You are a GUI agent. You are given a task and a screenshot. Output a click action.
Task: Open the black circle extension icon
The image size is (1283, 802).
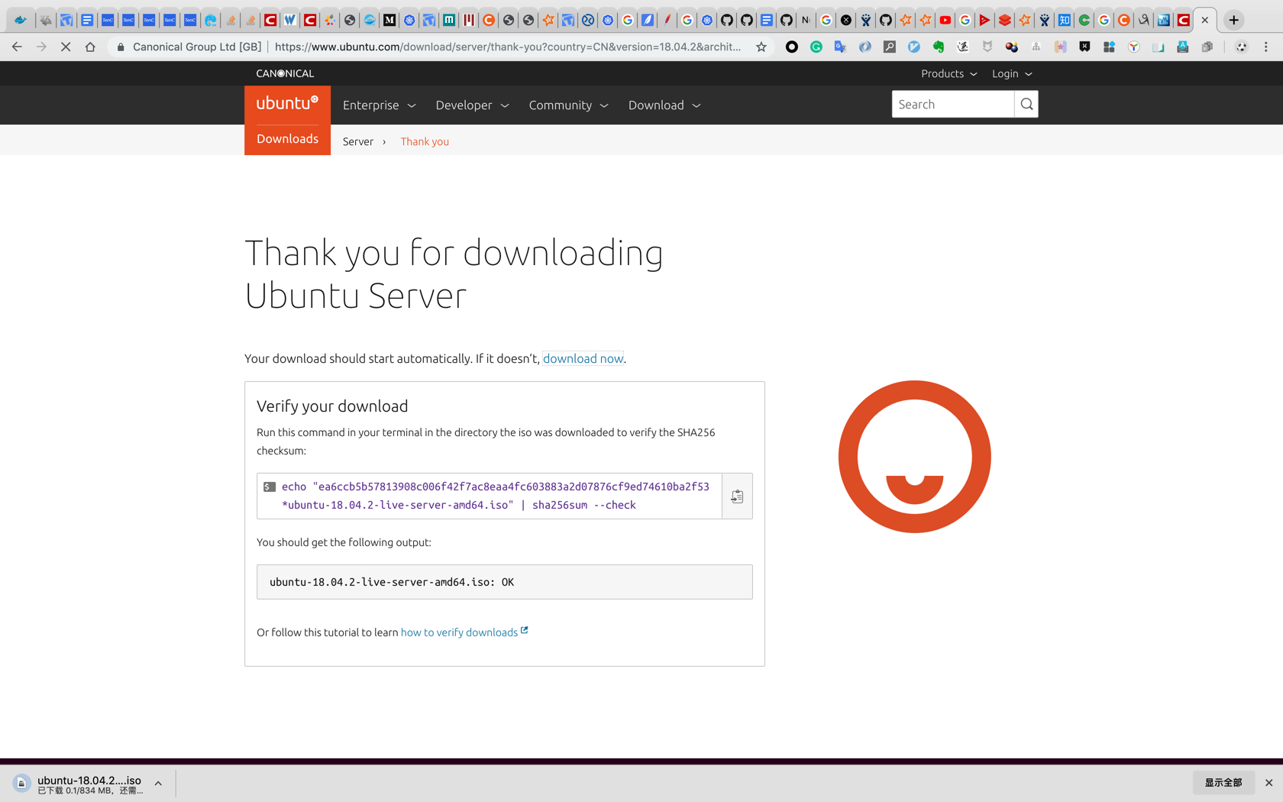click(792, 47)
